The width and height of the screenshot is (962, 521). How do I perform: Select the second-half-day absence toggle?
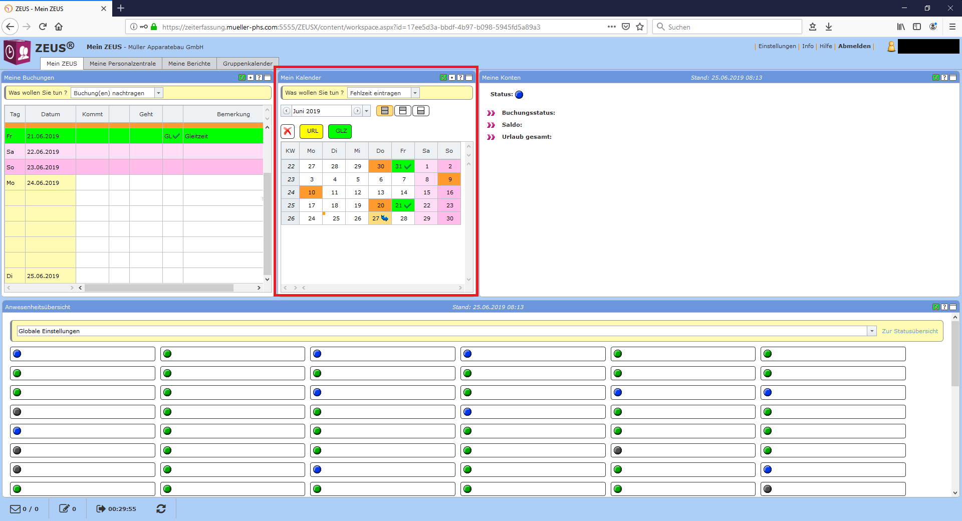click(x=421, y=111)
